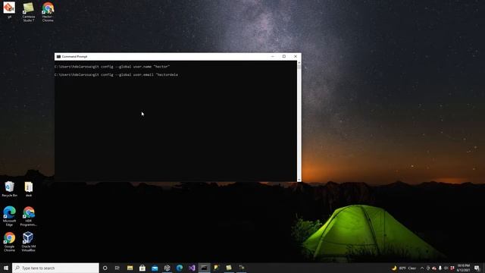Open the rightmost pinned app on the taskbar
This screenshot has height=273, width=485.
[x=241, y=268]
